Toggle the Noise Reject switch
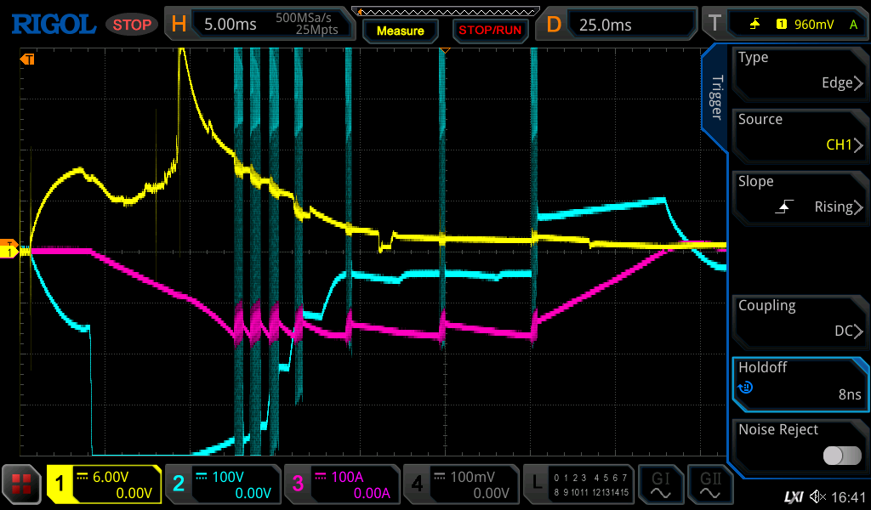This screenshot has width=871, height=510. coord(841,456)
